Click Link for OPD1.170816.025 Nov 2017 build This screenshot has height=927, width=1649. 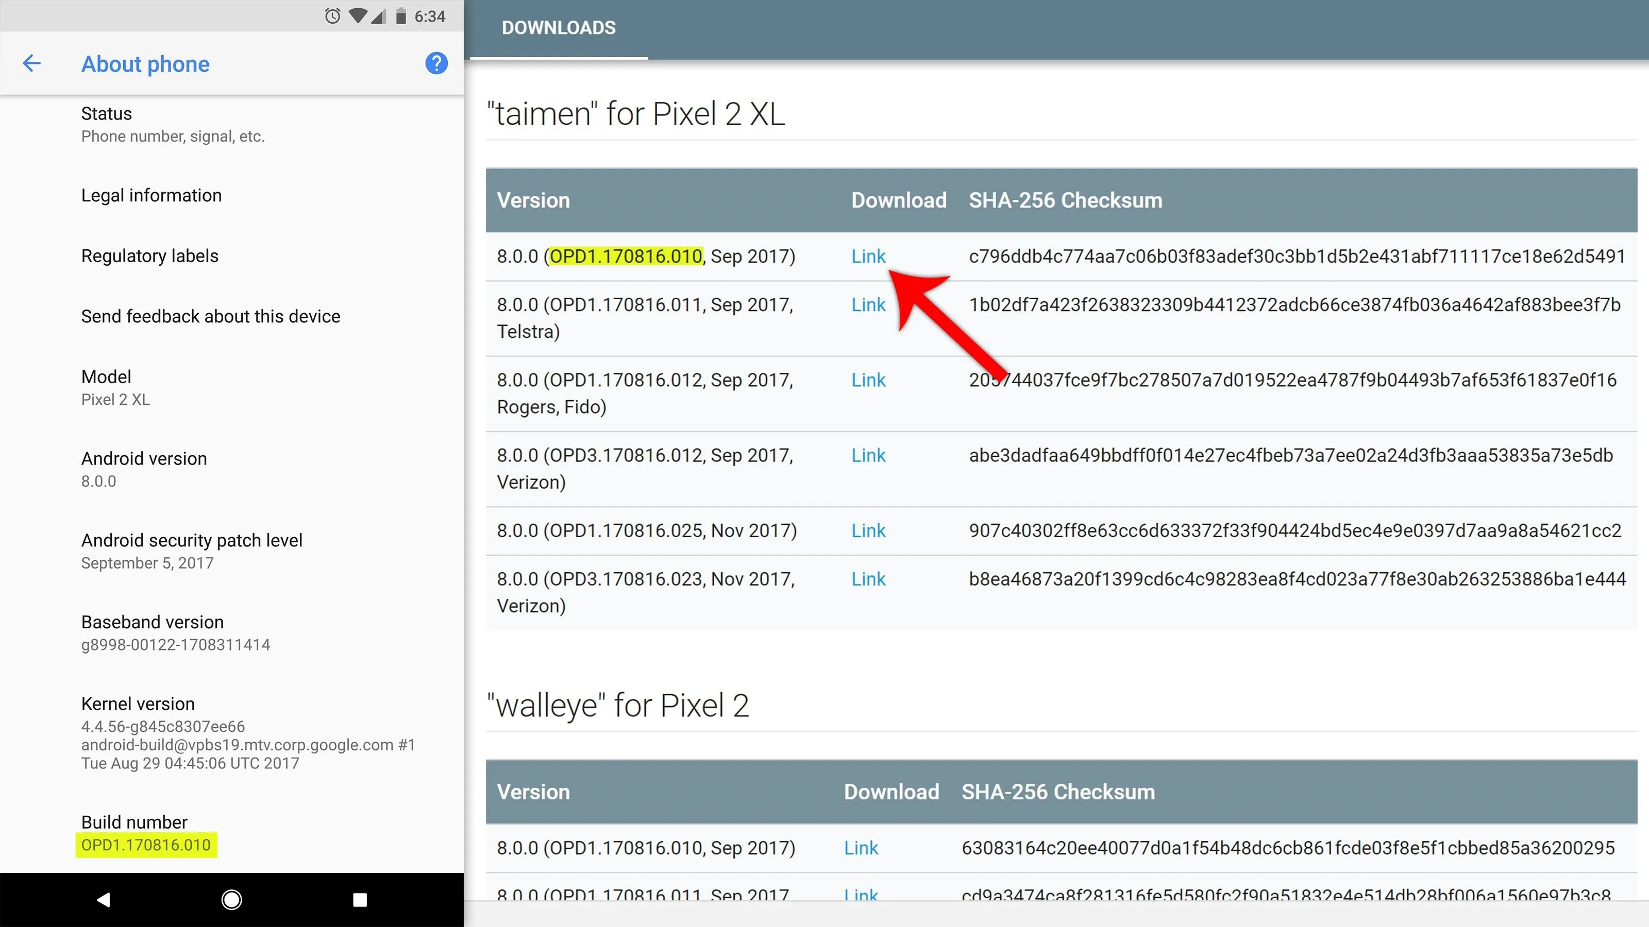pyautogui.click(x=868, y=530)
